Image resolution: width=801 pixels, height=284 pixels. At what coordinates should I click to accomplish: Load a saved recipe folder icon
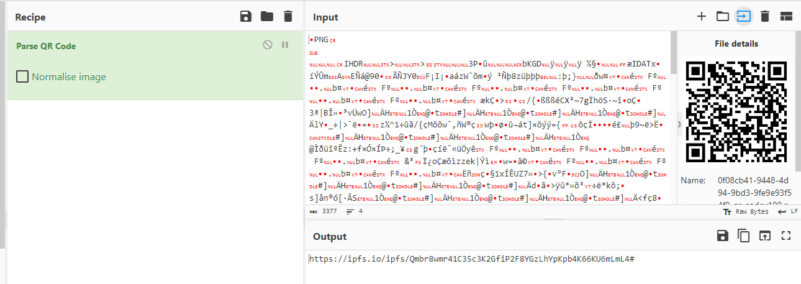267,17
